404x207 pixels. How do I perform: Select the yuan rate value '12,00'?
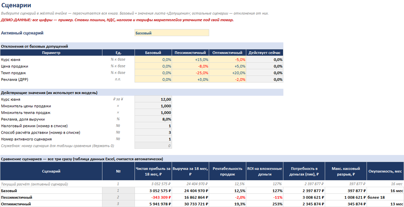[x=153, y=100]
